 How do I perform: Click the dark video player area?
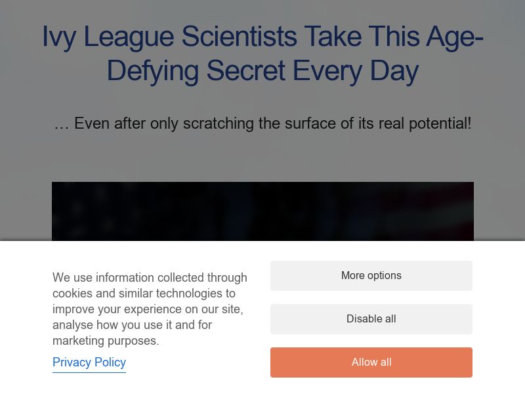(262, 211)
